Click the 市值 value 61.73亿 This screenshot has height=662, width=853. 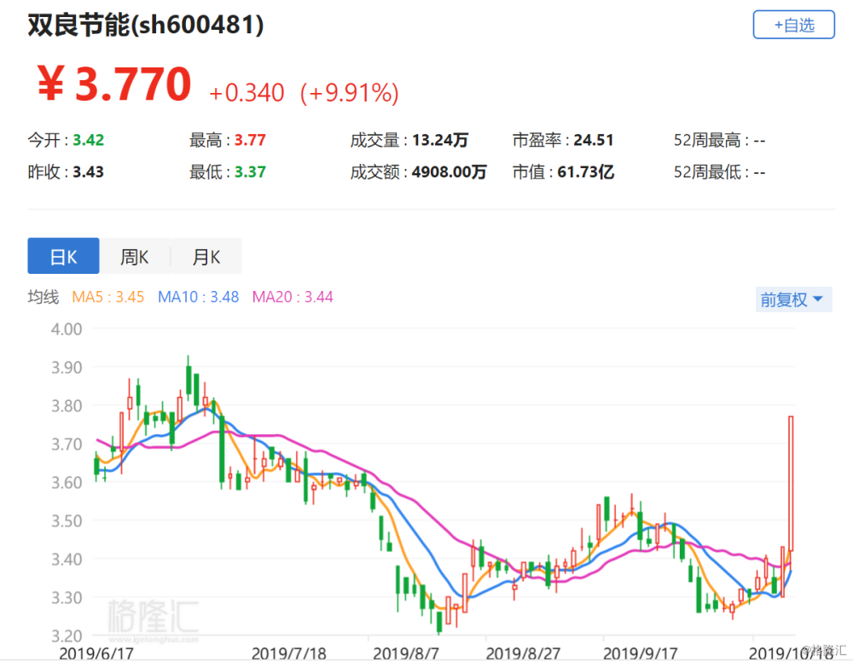pyautogui.click(x=585, y=171)
